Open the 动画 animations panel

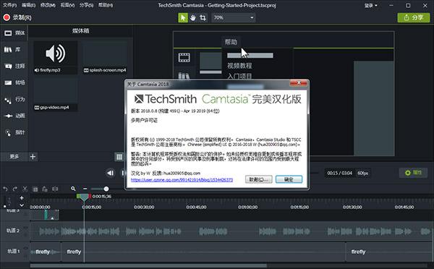(x=14, y=116)
